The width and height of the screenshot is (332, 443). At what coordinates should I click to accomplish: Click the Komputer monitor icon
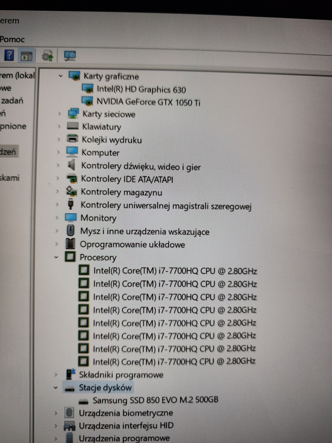pyautogui.click(x=72, y=152)
